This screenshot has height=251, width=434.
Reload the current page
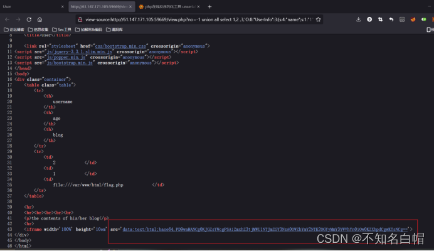[29, 19]
